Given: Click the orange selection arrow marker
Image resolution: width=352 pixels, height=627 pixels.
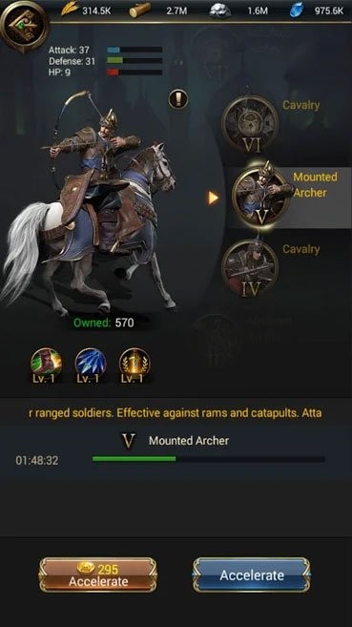Looking at the screenshot, I should pyautogui.click(x=214, y=198).
